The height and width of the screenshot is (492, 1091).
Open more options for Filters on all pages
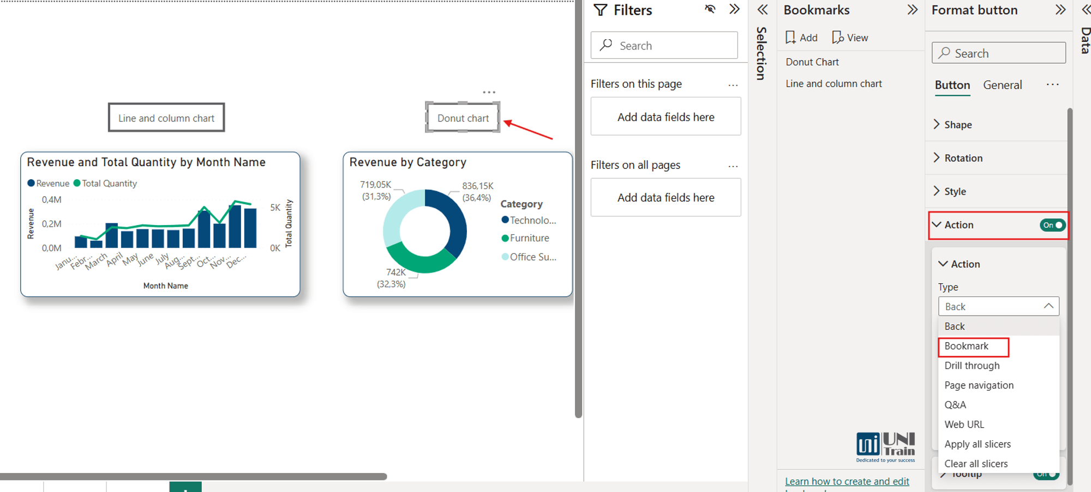click(x=733, y=166)
